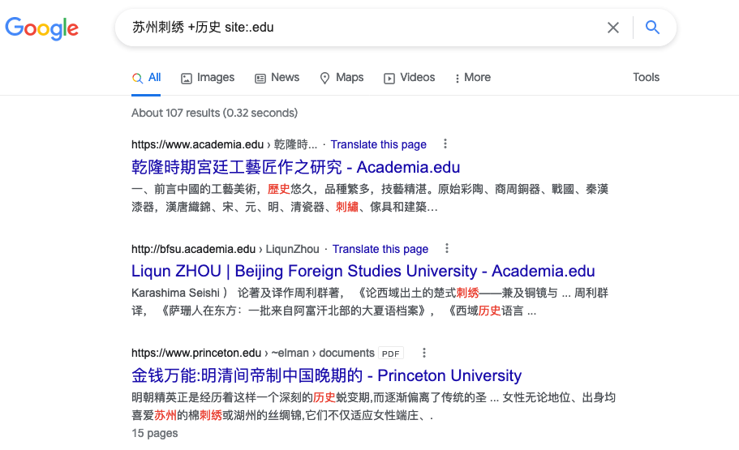The width and height of the screenshot is (739, 450).
Task: Clear the search box with X icon
Action: (613, 28)
